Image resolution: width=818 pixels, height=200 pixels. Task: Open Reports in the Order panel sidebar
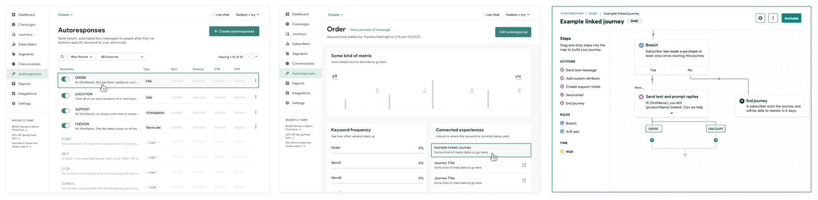click(298, 83)
